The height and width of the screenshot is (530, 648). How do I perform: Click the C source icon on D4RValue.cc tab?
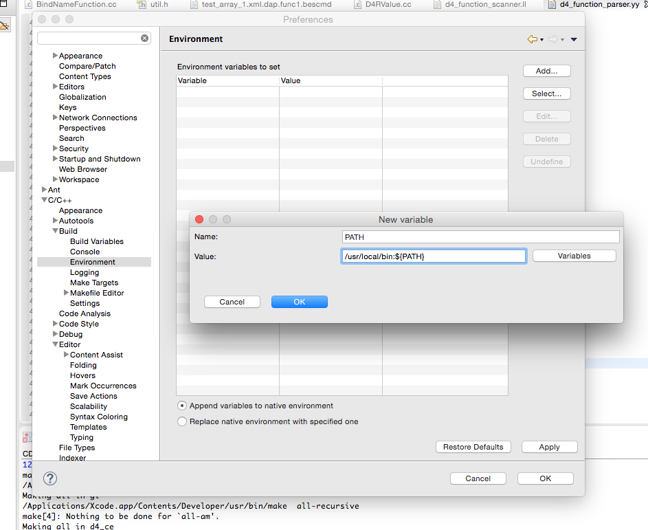pyautogui.click(x=355, y=5)
